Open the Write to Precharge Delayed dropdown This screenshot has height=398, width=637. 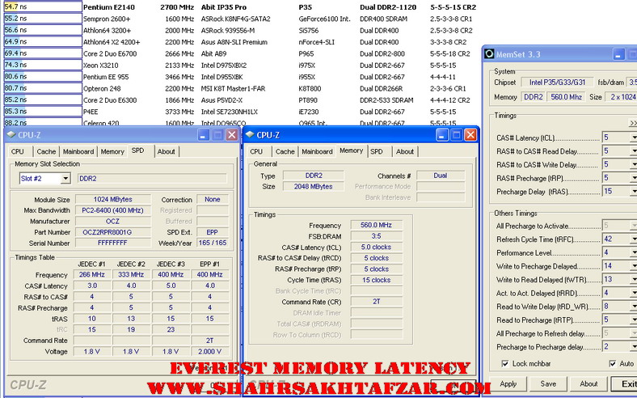click(633, 266)
